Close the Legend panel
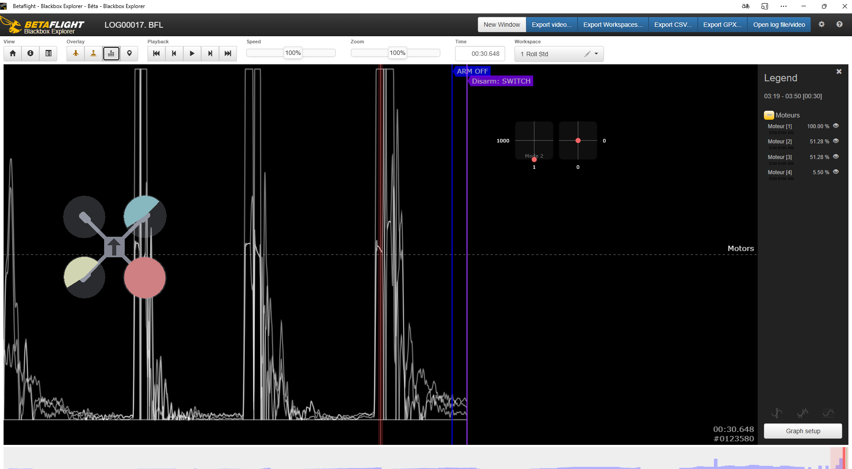 (839, 71)
